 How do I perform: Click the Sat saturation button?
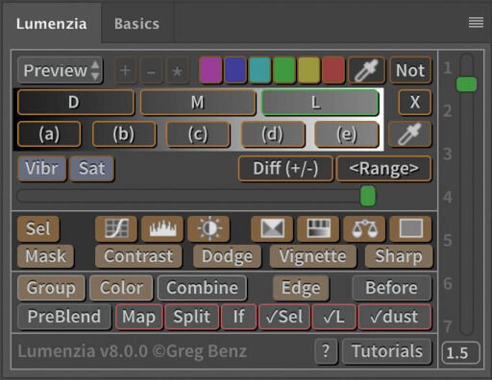(x=91, y=168)
